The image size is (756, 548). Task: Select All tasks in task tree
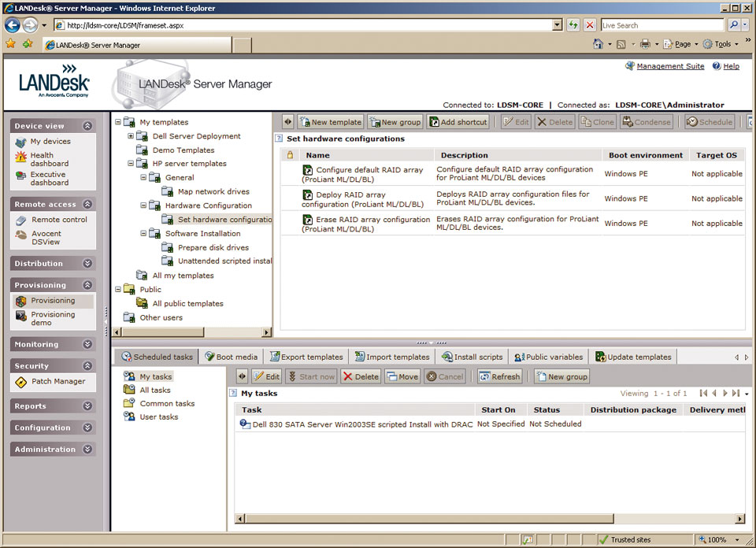(x=155, y=390)
